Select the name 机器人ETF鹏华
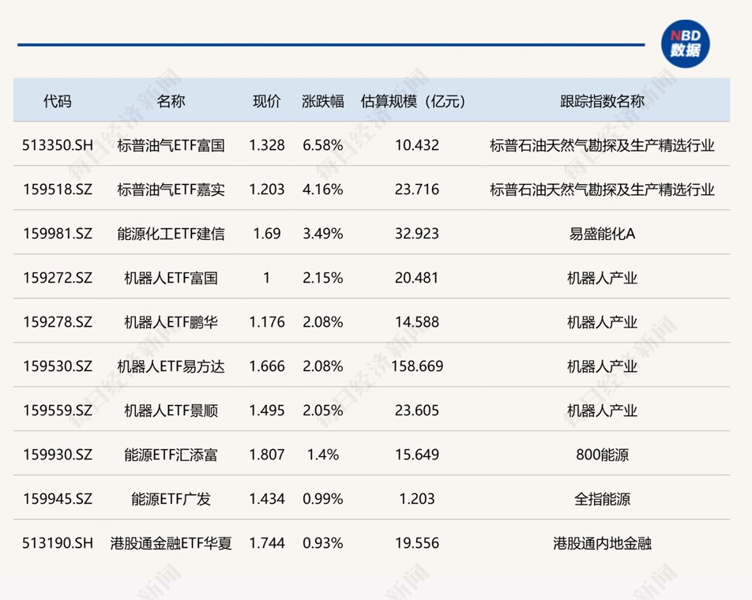The height and width of the screenshot is (600, 752). tap(171, 321)
